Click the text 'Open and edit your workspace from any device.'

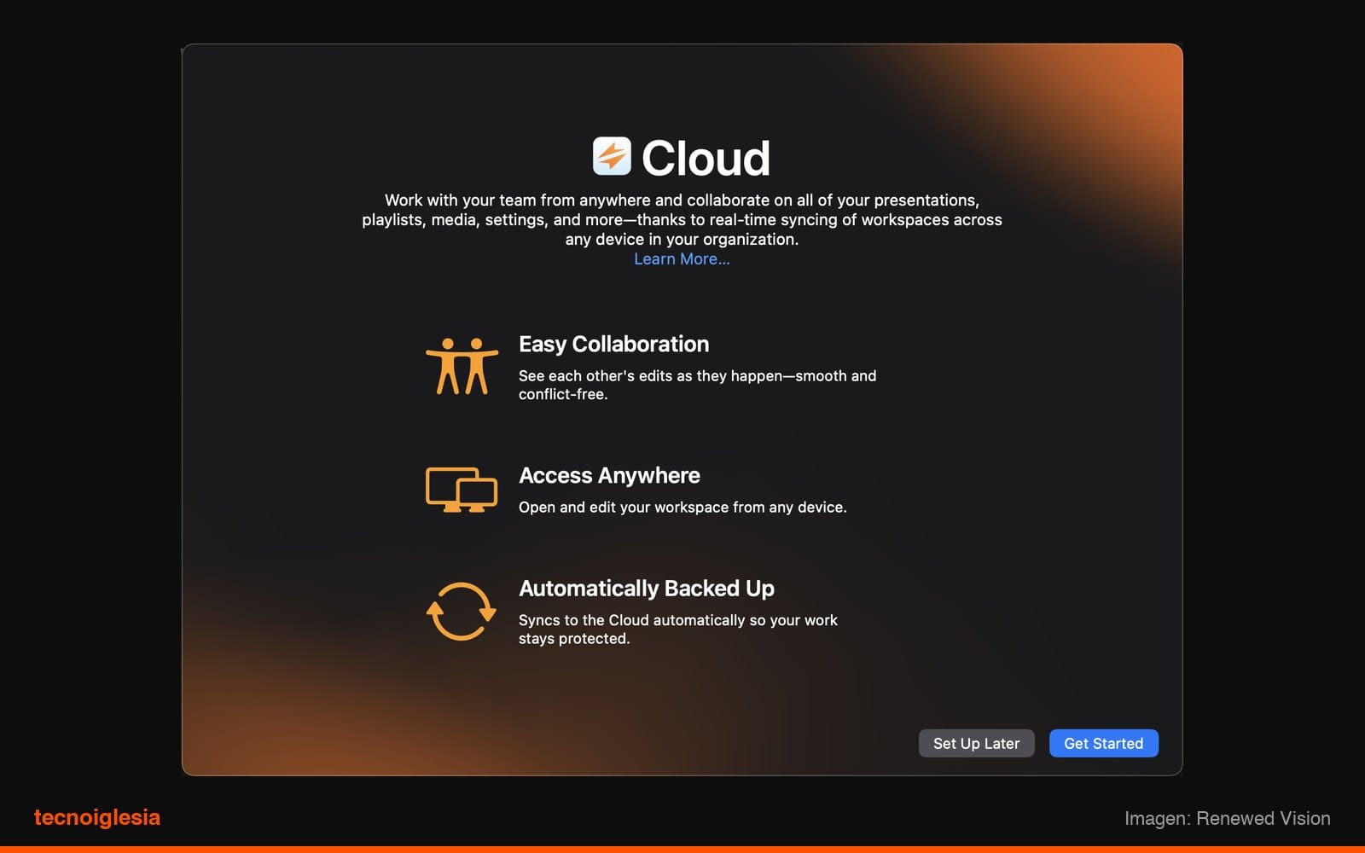(682, 508)
